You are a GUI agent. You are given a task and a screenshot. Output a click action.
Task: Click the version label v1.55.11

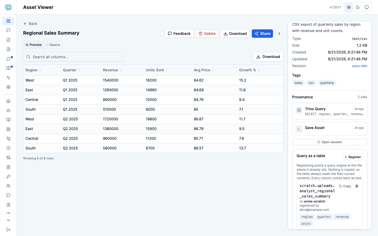point(335,7)
